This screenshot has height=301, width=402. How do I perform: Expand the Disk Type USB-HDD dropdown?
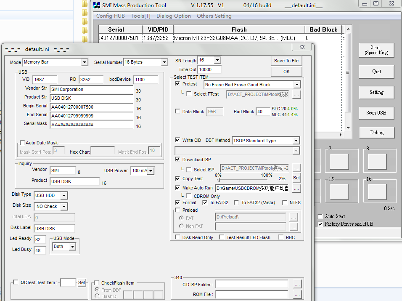[x=63, y=195]
